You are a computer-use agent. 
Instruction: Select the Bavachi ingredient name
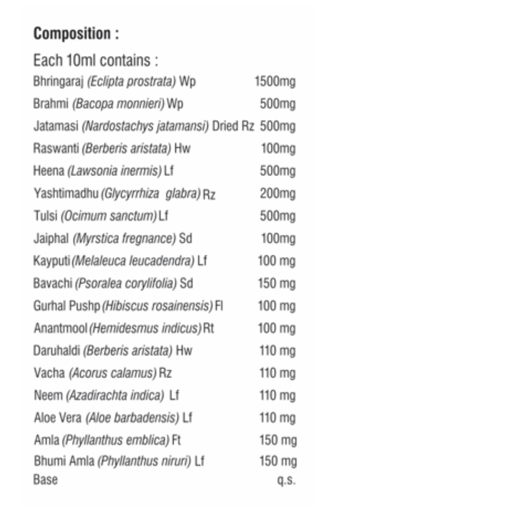[x=52, y=283]
